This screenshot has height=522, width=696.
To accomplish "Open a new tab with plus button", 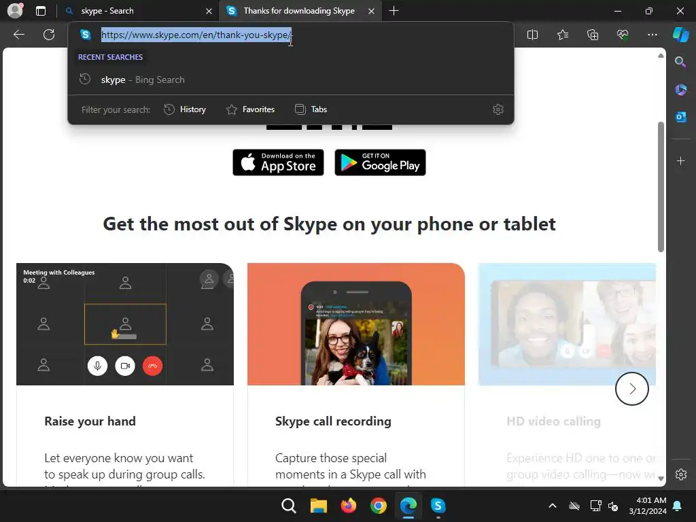I will [394, 11].
